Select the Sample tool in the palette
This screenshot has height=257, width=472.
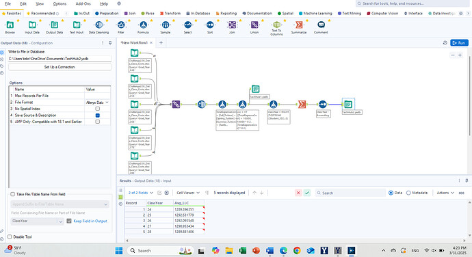pos(166,27)
